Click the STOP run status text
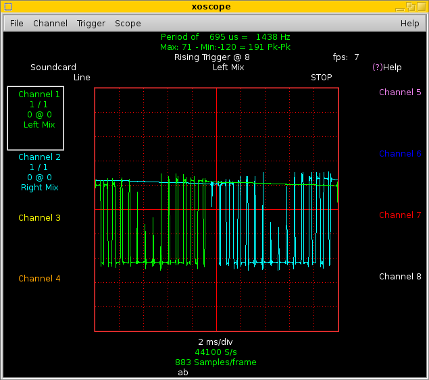The height and width of the screenshot is (380, 429). pos(321,78)
